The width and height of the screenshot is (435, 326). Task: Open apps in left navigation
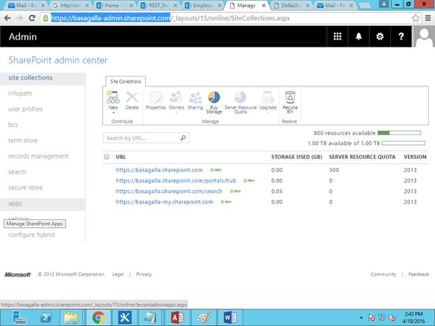15,203
